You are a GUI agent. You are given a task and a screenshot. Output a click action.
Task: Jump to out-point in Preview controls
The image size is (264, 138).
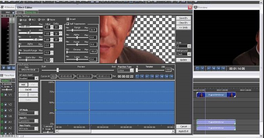[223, 69]
